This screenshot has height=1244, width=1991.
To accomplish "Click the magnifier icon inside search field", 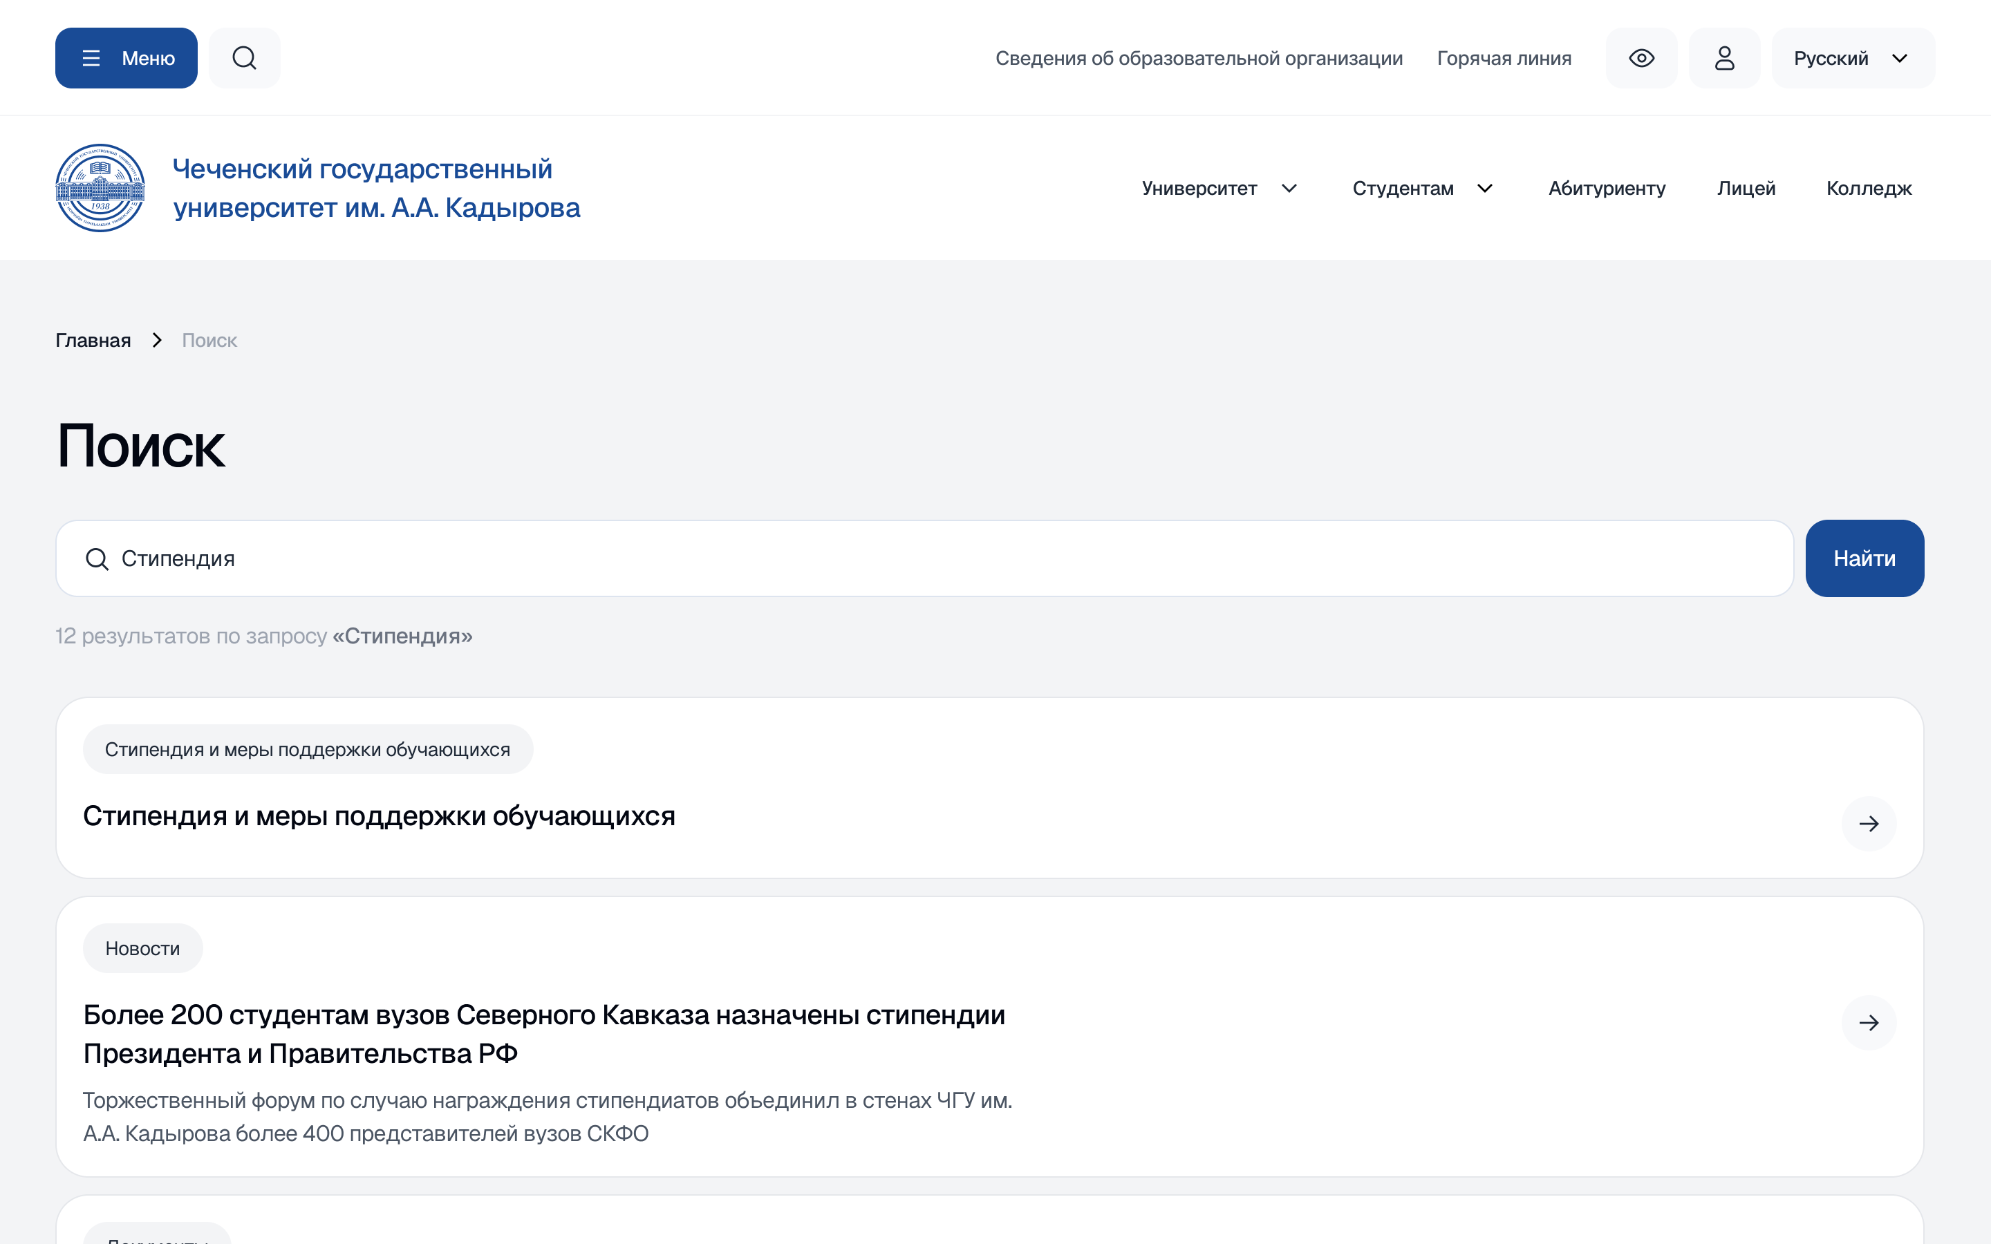I will pos(97,560).
